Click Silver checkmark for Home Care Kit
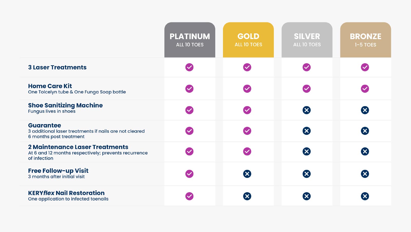 point(306,89)
